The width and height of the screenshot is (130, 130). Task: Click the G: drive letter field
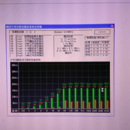tap(31, 32)
